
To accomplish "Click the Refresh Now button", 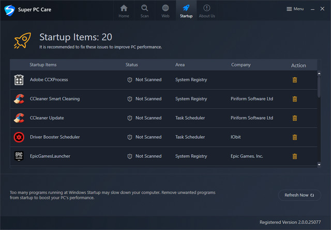I will 299,195.
